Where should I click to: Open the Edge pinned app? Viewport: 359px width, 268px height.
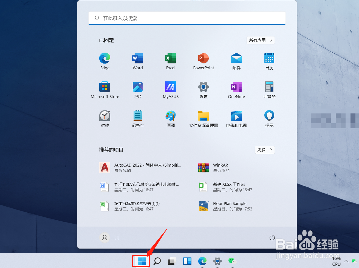point(105,61)
